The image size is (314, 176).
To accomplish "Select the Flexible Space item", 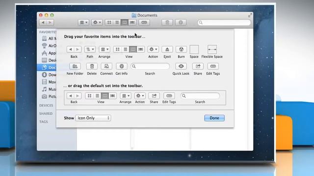I will tap(212, 49).
